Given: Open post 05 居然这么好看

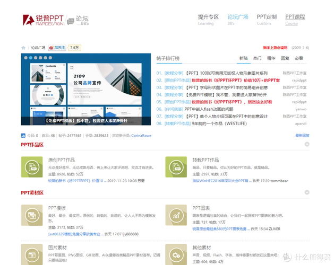Looking at the screenshot, I should point(232,102).
